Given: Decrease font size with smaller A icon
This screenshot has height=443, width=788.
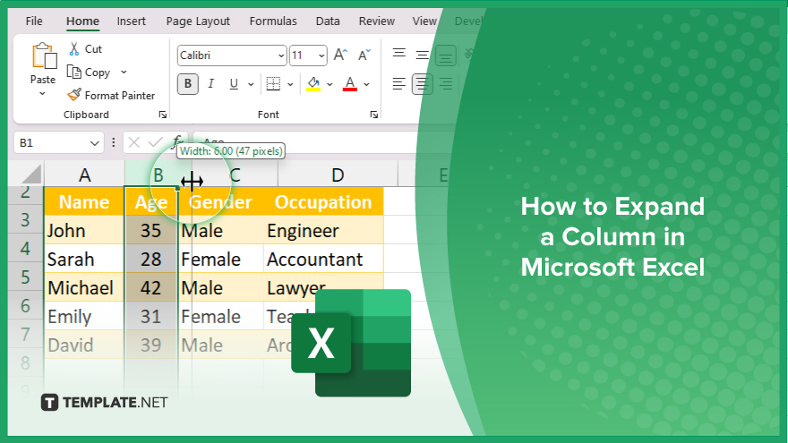Looking at the screenshot, I should (364, 55).
